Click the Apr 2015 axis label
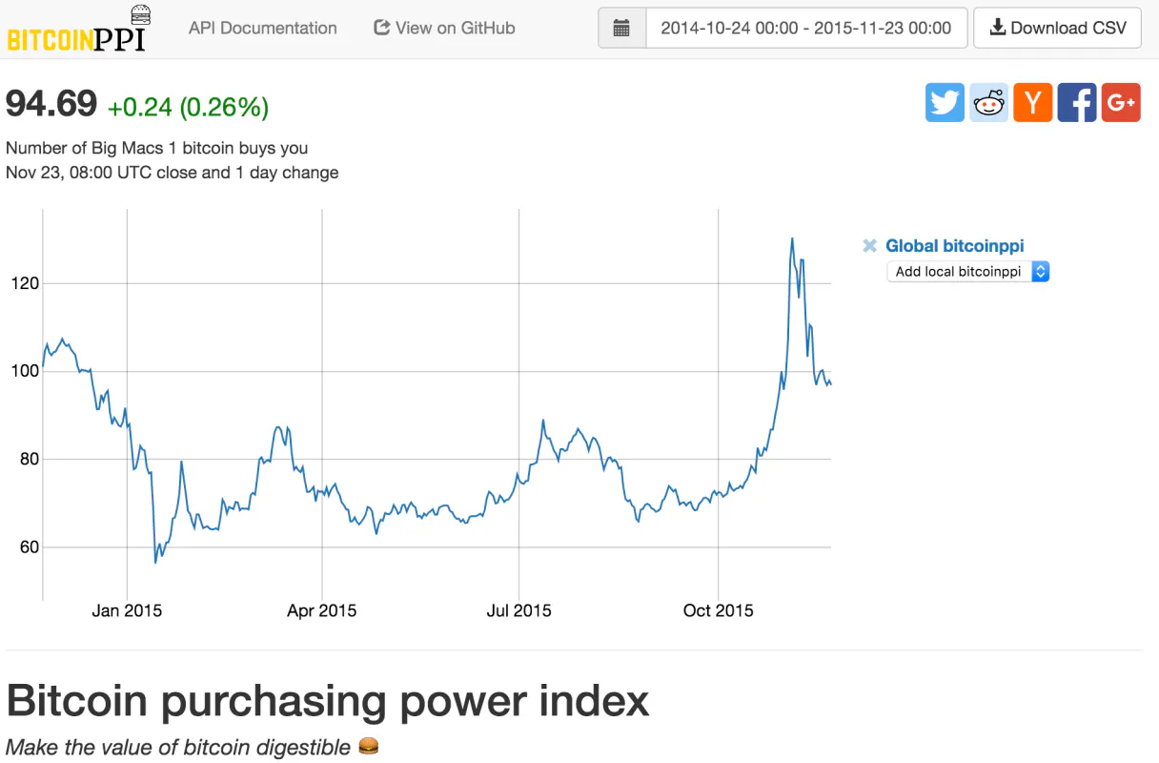Image resolution: width=1159 pixels, height=763 pixels. (x=322, y=611)
